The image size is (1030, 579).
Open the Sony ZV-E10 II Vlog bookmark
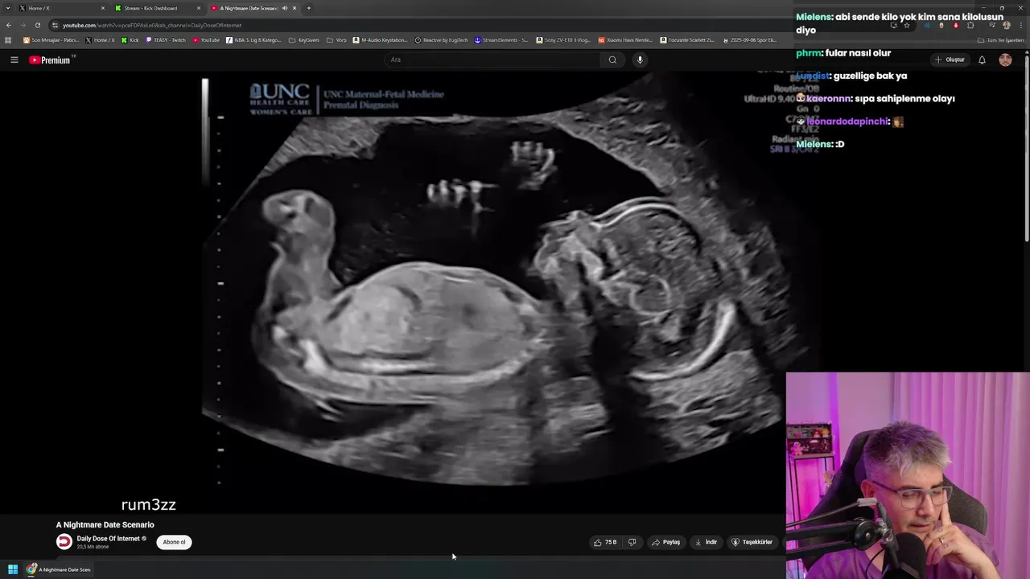pyautogui.click(x=562, y=40)
